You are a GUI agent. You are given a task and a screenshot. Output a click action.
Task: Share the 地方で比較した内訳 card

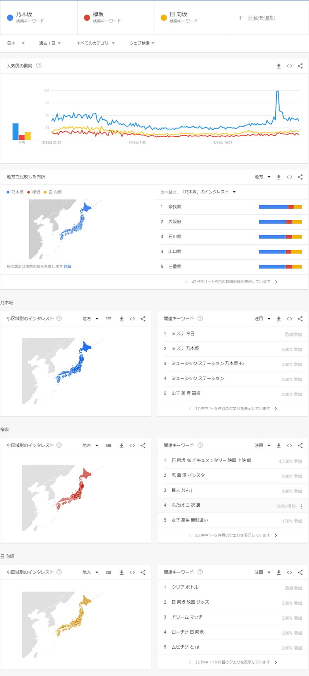pos(300,177)
